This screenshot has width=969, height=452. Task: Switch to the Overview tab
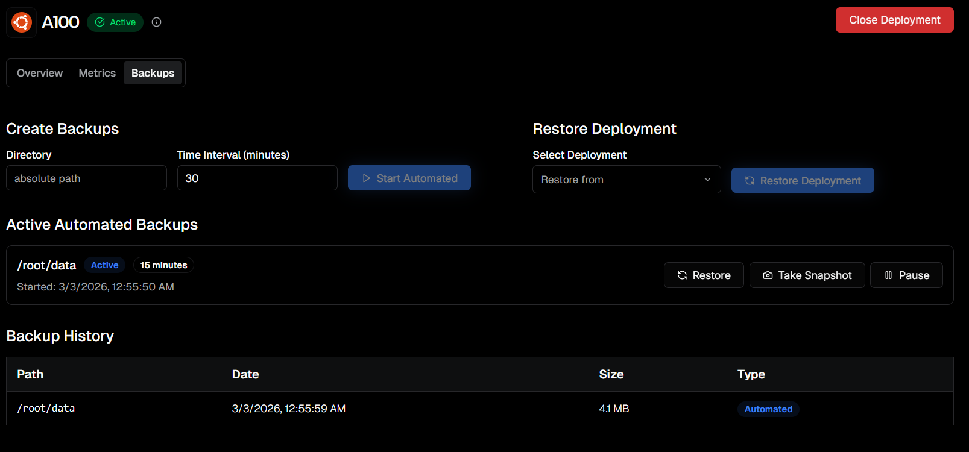click(x=40, y=73)
